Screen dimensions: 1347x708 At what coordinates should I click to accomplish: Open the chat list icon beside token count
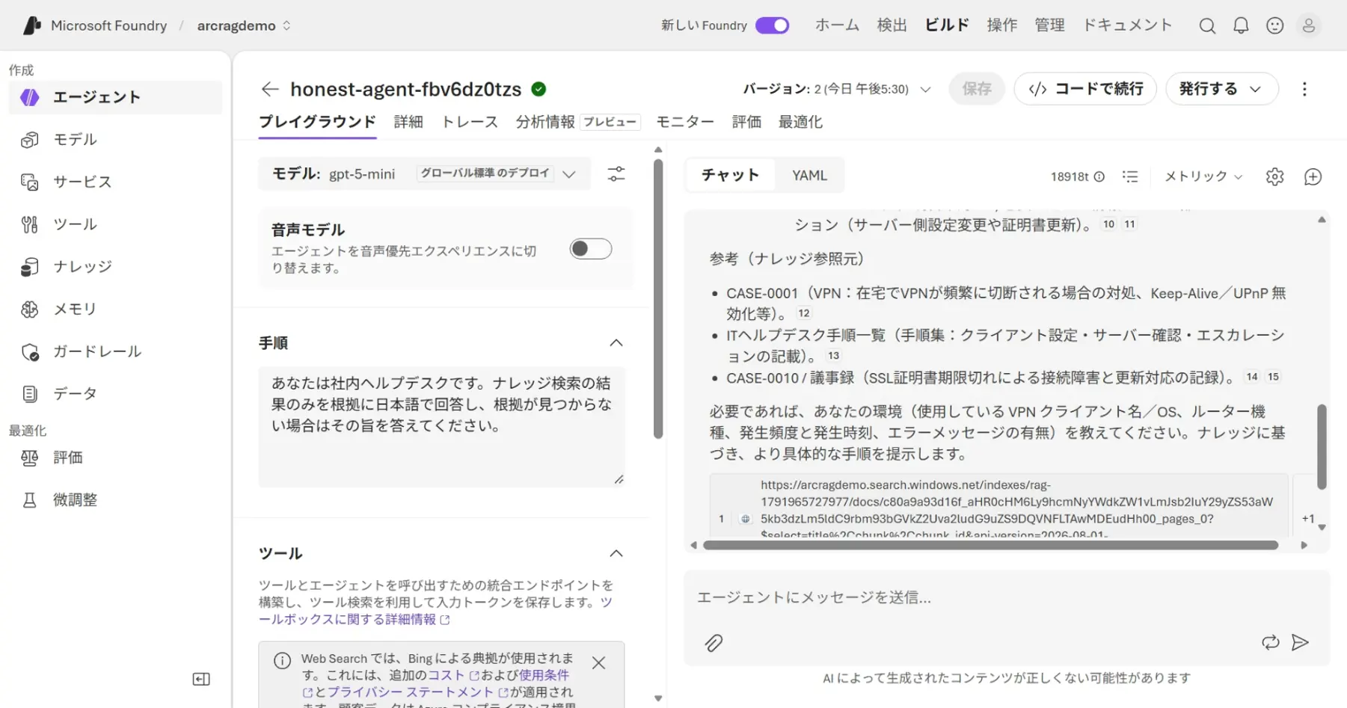[1130, 176]
